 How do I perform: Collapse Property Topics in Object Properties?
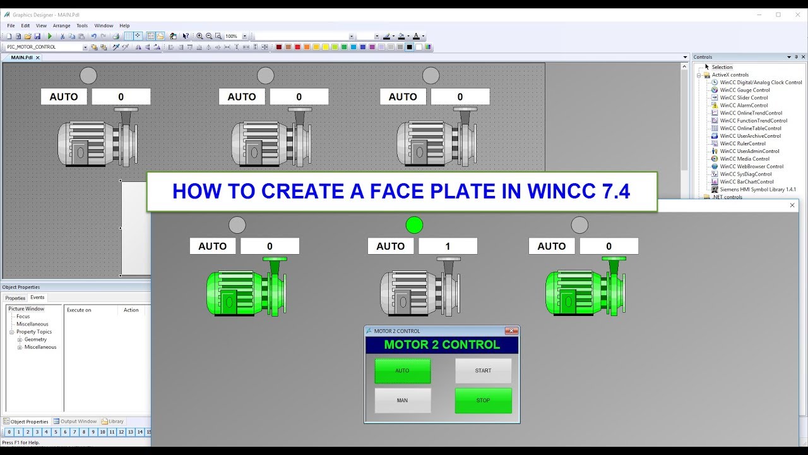point(11,332)
